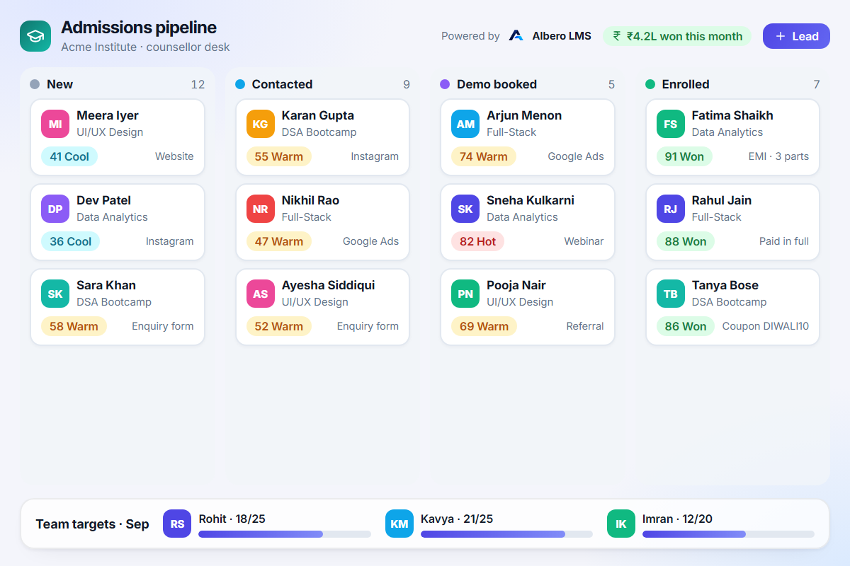Open Meera Iyer's MI avatar
Screen dimensions: 850x566
click(55, 124)
